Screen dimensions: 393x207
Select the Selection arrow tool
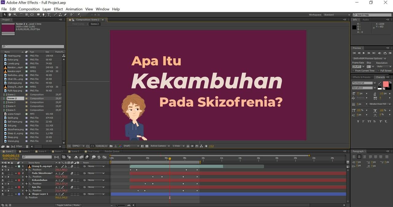[5, 14]
